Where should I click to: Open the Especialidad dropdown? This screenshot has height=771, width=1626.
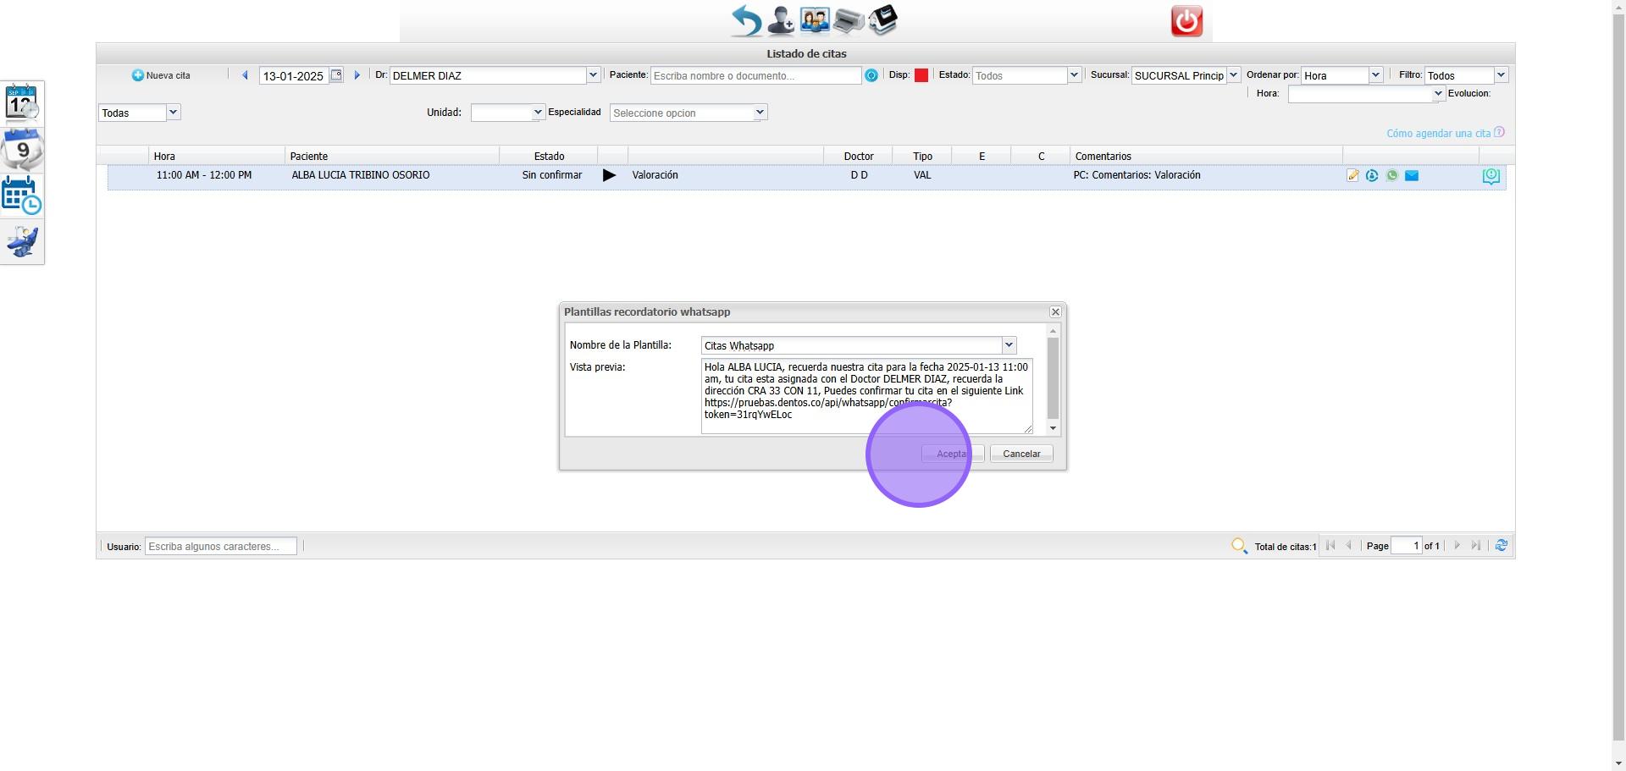click(x=760, y=113)
